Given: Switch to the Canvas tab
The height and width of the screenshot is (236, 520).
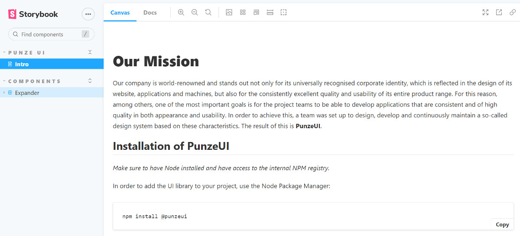Looking at the screenshot, I should click(x=120, y=13).
